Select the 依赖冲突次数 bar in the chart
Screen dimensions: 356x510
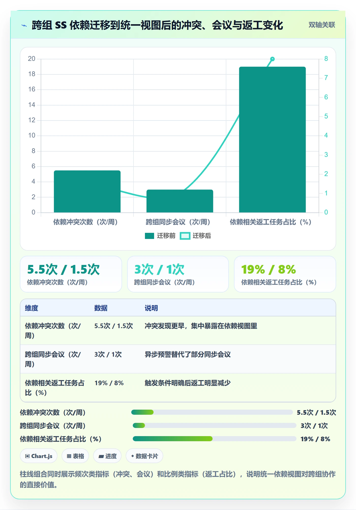[87, 191]
